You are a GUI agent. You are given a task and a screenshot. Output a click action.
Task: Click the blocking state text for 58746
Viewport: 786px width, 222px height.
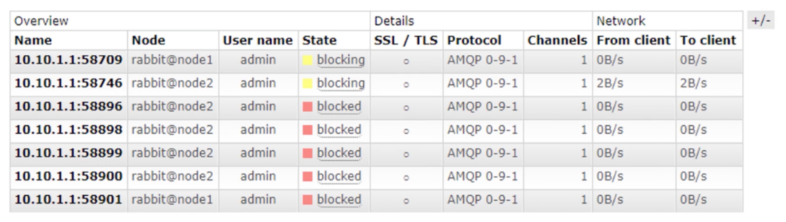coord(340,83)
